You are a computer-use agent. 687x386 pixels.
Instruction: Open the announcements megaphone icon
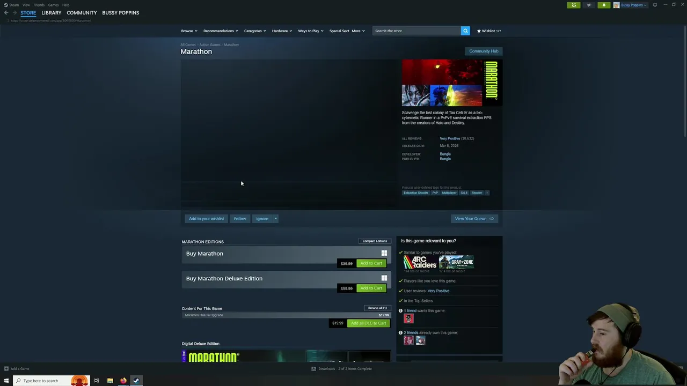[589, 5]
